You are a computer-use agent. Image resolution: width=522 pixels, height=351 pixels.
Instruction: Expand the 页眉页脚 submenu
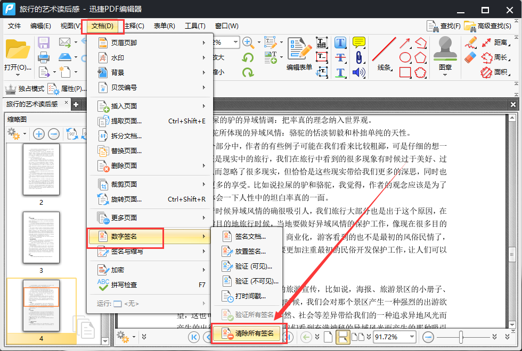(150, 43)
